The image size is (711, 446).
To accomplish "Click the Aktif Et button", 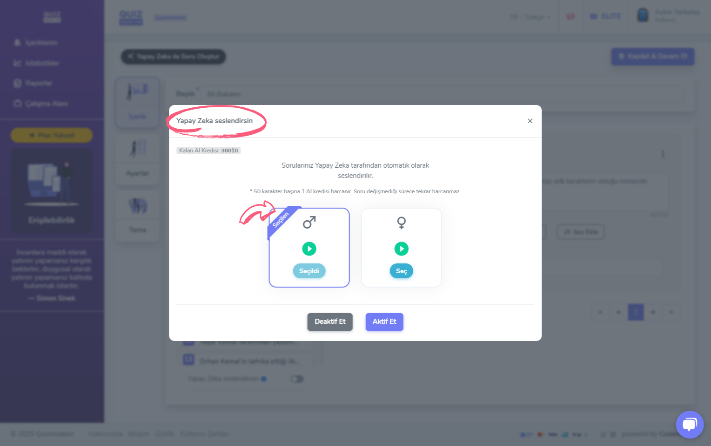I will (x=384, y=321).
